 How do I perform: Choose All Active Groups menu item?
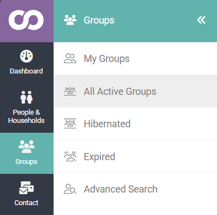point(136,91)
